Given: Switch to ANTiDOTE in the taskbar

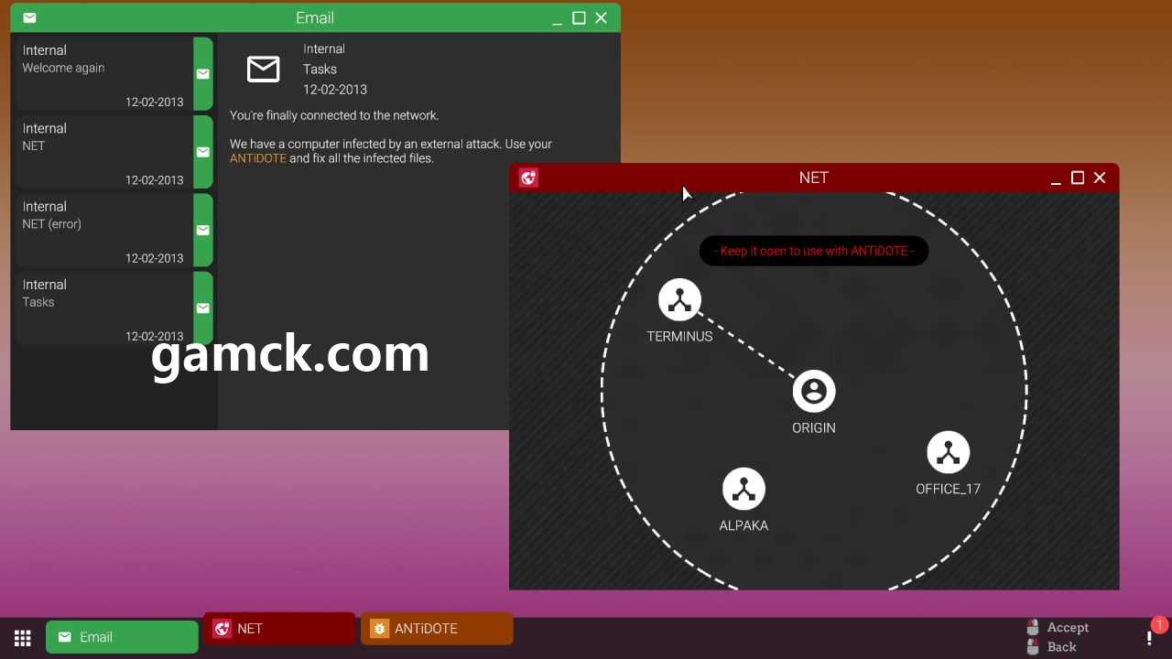Looking at the screenshot, I should point(437,629).
